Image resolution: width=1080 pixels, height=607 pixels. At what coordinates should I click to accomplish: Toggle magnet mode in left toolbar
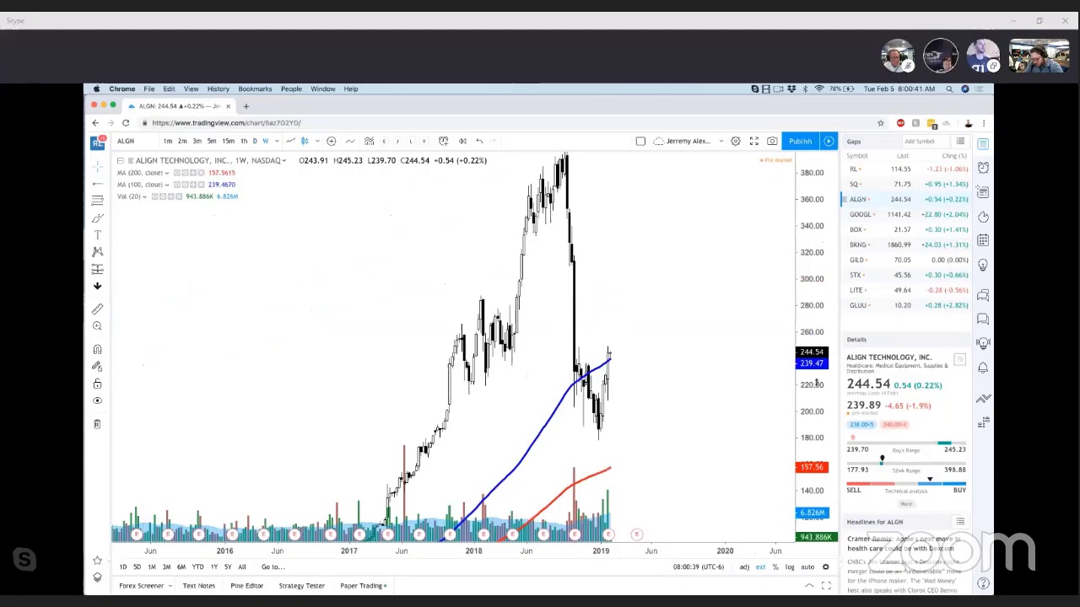[x=97, y=349]
